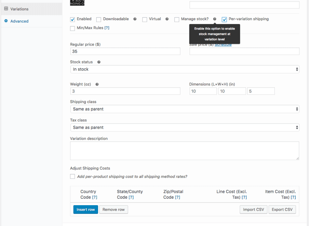Click the Weight (oz) help icon
The height and width of the screenshot is (226, 309).
pyautogui.click(x=97, y=84)
